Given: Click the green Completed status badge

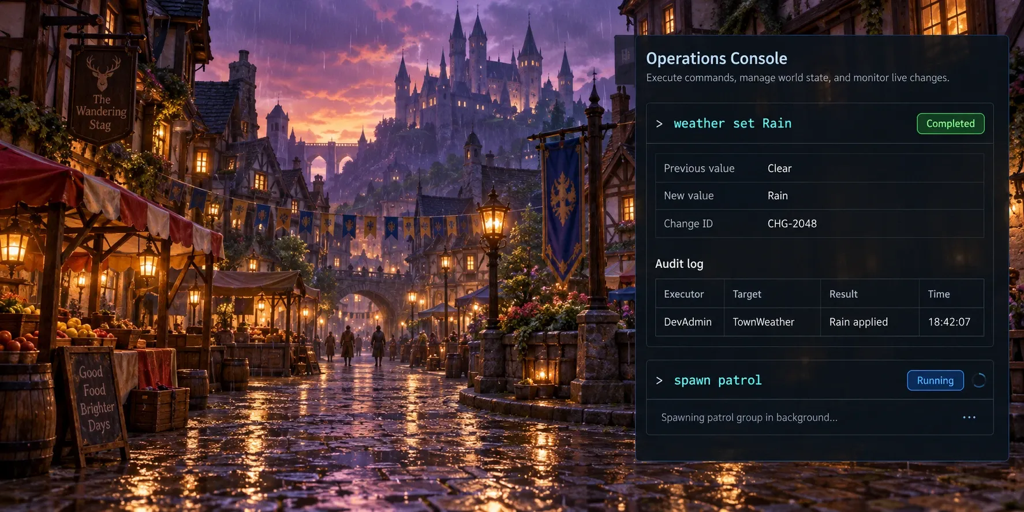Looking at the screenshot, I should 950,124.
